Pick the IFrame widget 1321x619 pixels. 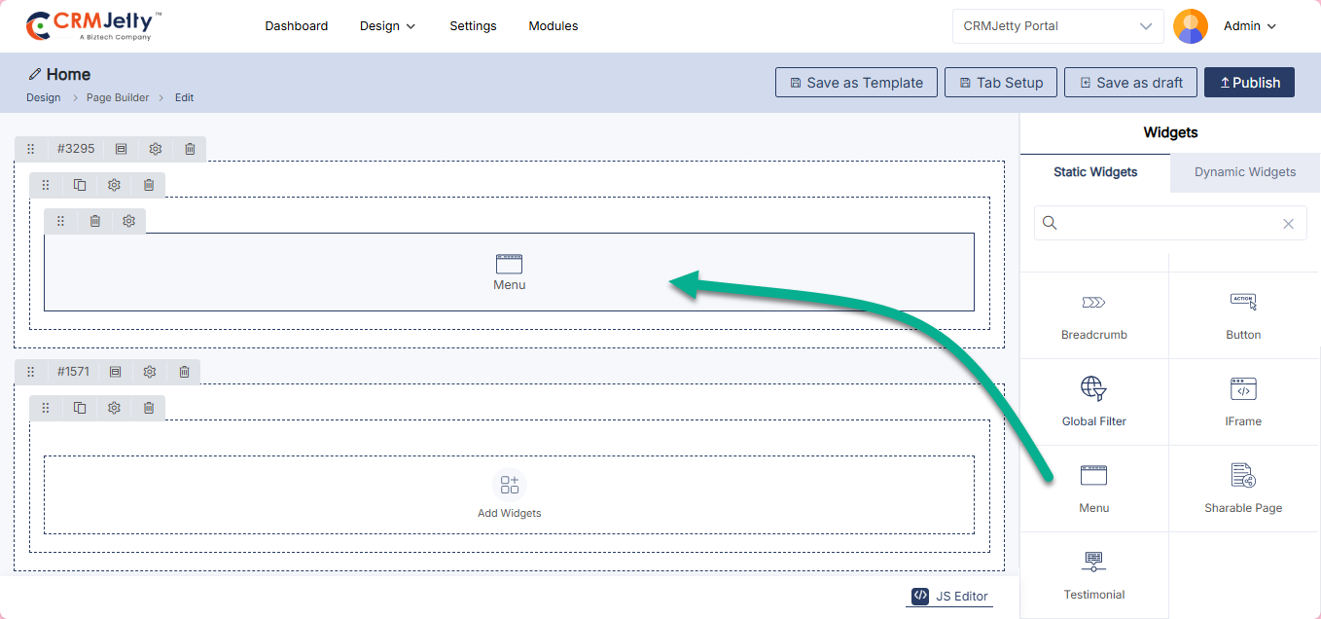(x=1242, y=402)
